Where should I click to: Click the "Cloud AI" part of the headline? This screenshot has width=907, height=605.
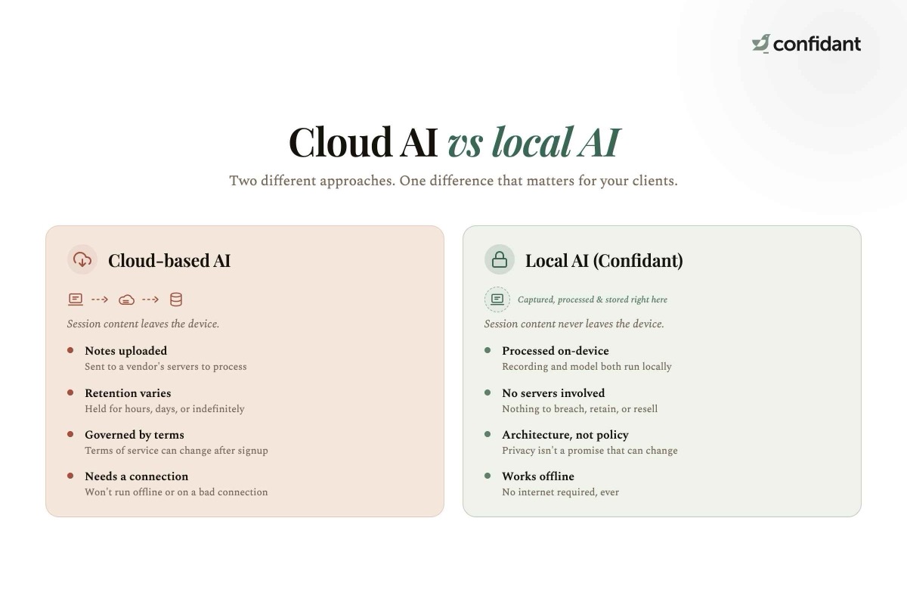[363, 142]
